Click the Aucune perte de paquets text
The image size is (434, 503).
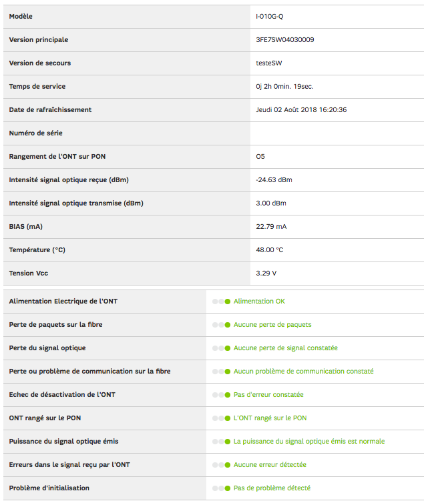tap(272, 325)
